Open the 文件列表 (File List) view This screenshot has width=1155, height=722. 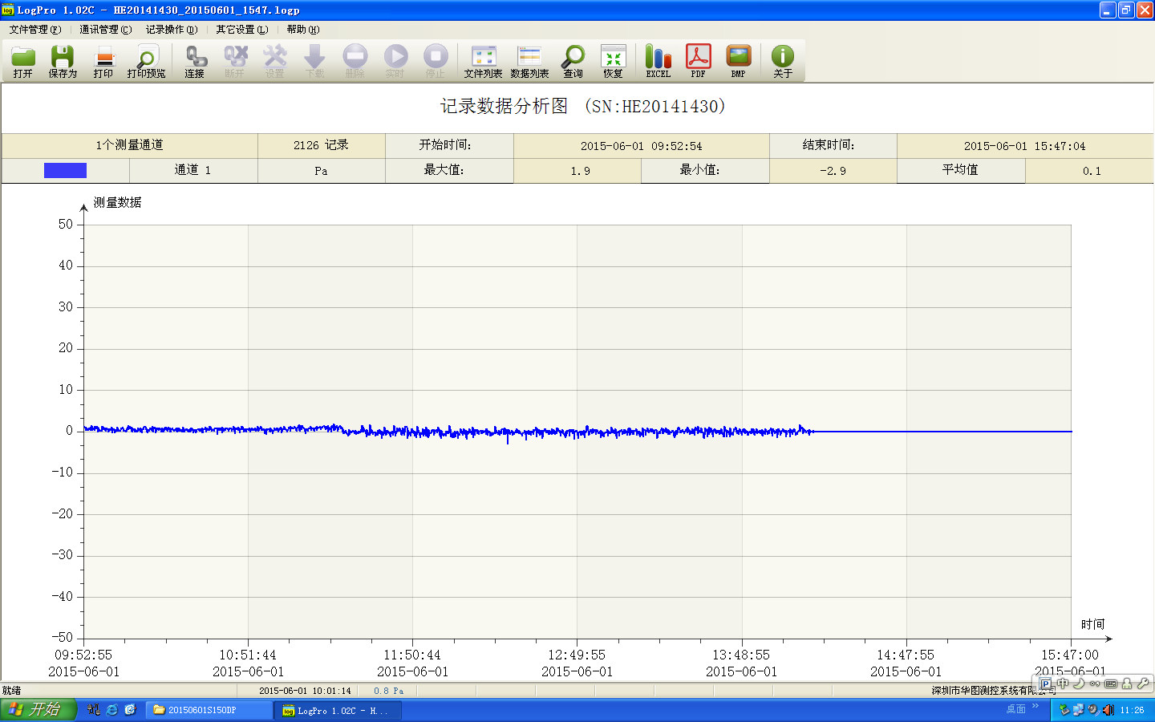pyautogui.click(x=483, y=61)
